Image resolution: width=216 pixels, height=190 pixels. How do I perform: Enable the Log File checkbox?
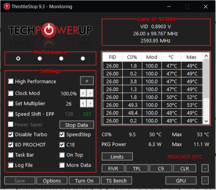click(x=11, y=165)
